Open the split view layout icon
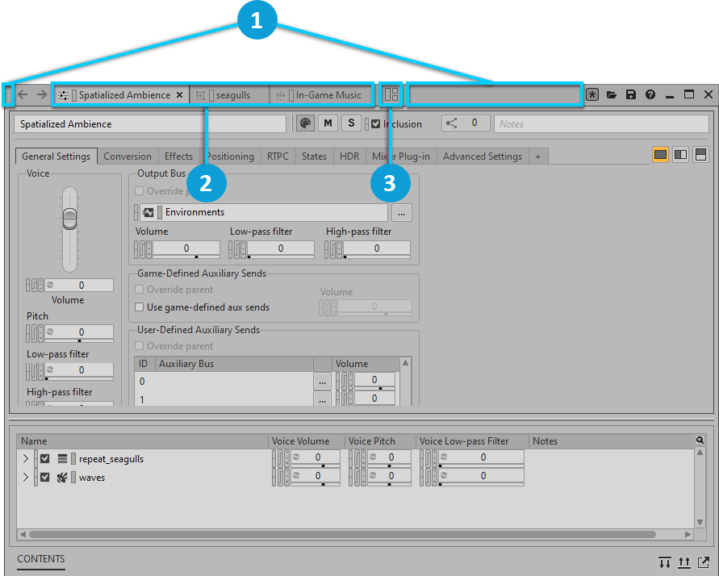This screenshot has height=576, width=719. (x=391, y=94)
